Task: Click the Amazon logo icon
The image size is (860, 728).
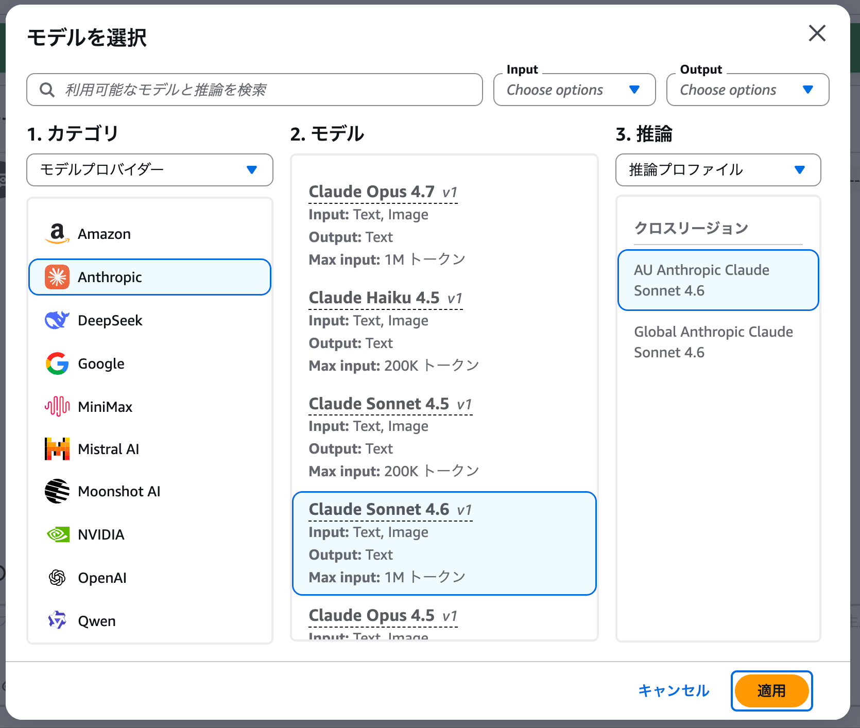Action: 57,234
